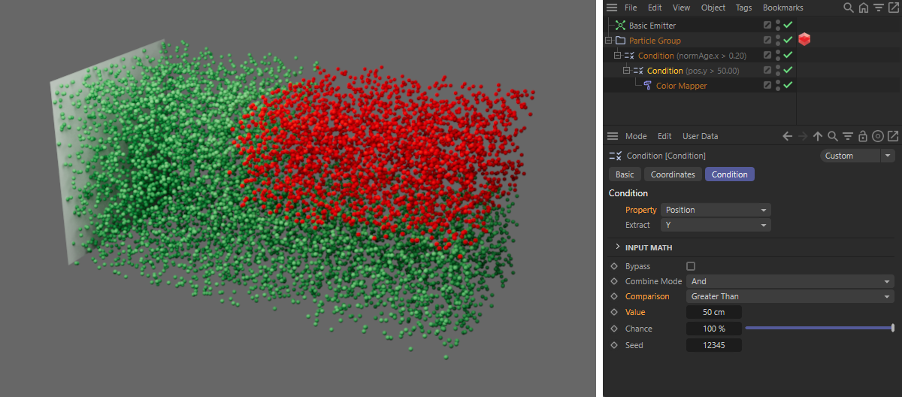902x397 pixels.
Task: Click layer icon in Basic Emitter row
Action: click(x=767, y=26)
